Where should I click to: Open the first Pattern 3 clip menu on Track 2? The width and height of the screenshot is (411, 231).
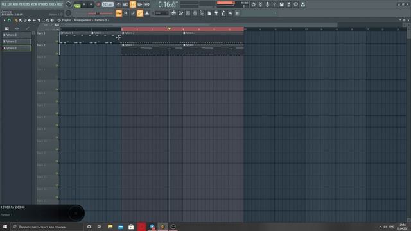click(123, 45)
